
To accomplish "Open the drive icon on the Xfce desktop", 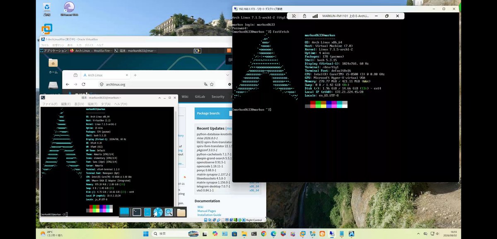I will 53,85.
